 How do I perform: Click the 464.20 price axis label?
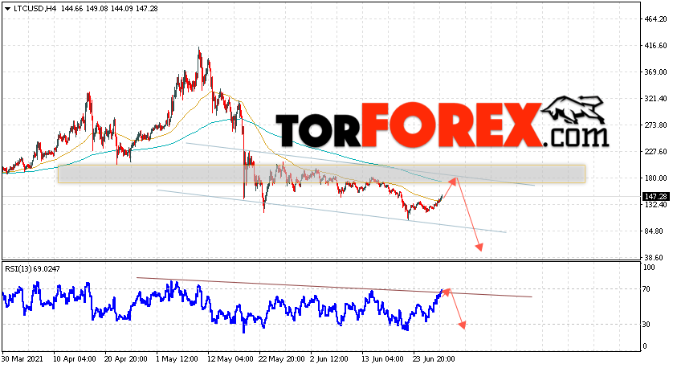(656, 19)
